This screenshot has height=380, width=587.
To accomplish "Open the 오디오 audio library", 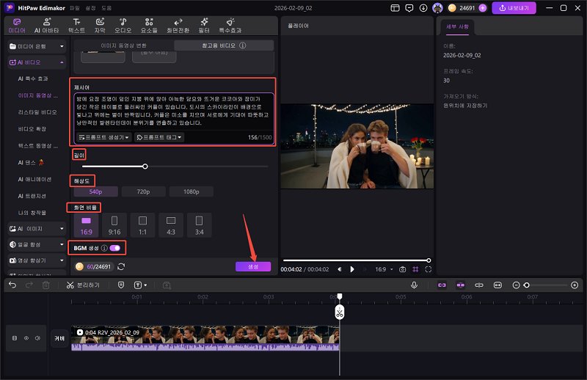I will point(123,26).
